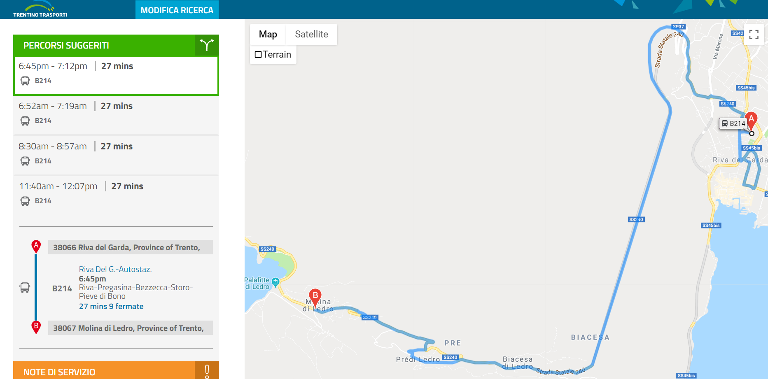Toggle fullscreen map view
This screenshot has height=379, width=768.
point(754,35)
